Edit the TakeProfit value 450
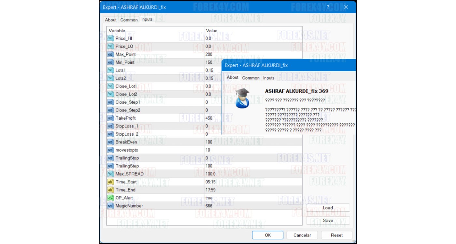Image resolution: width=456 pixels, height=244 pixels. 209,118
